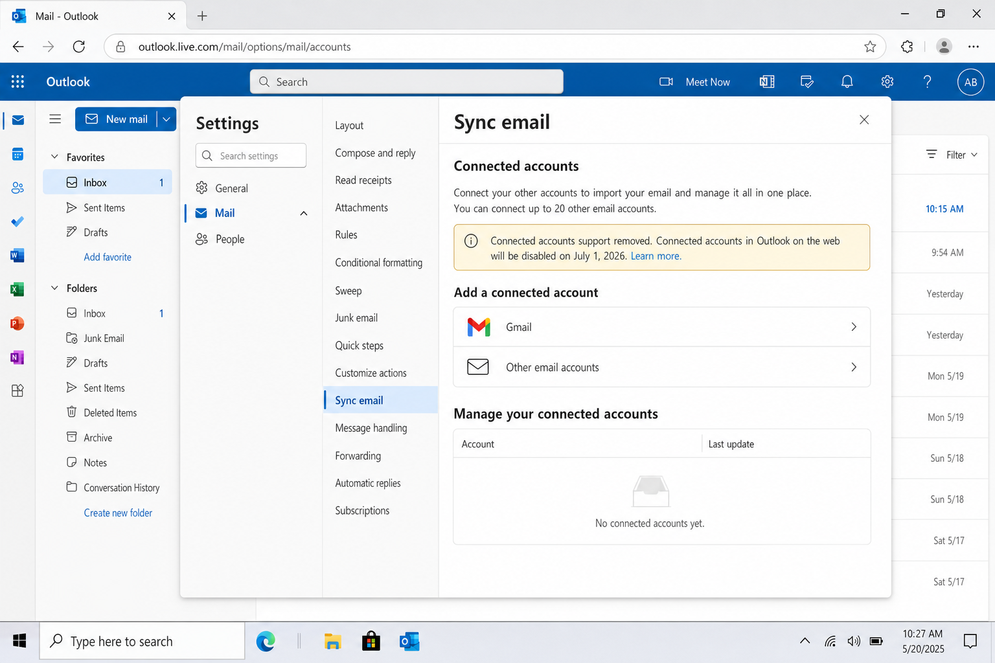Click Add favorite link
The width and height of the screenshot is (995, 663).
tap(108, 257)
